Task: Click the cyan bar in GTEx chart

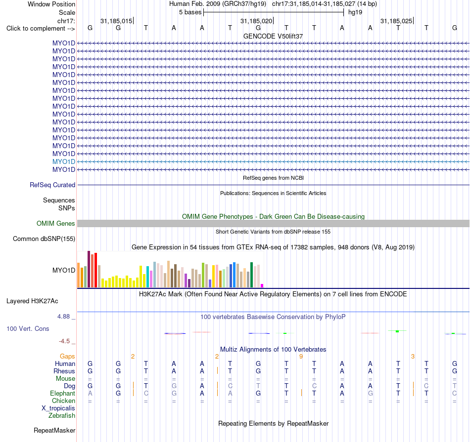Action: coord(147,277)
